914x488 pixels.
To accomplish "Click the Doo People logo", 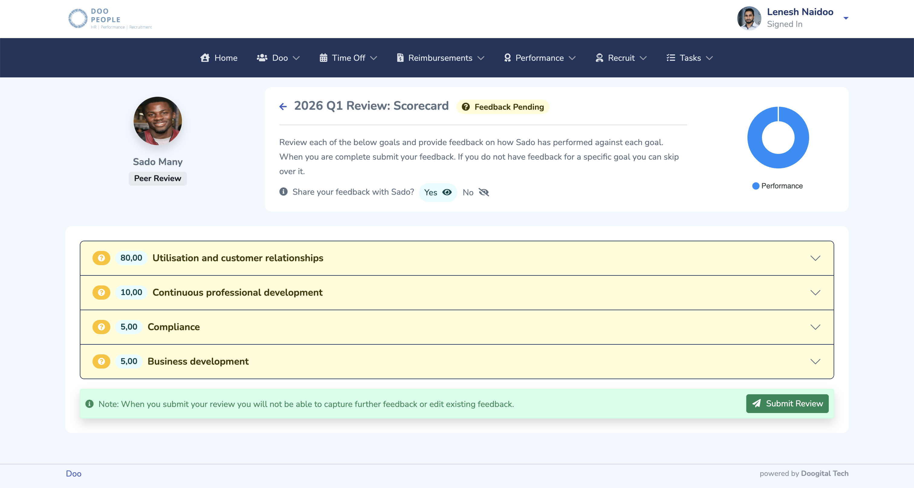I will click(x=110, y=18).
